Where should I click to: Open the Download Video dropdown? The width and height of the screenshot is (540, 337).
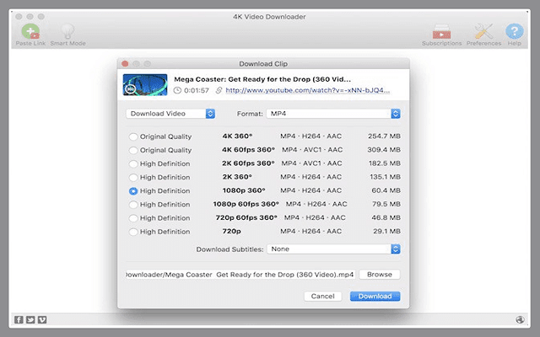pyautogui.click(x=170, y=113)
